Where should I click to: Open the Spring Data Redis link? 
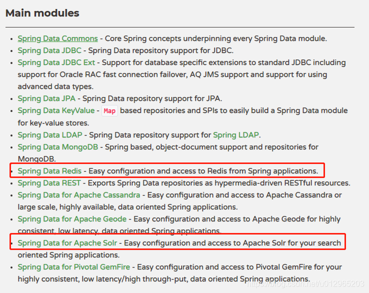pos(49,171)
